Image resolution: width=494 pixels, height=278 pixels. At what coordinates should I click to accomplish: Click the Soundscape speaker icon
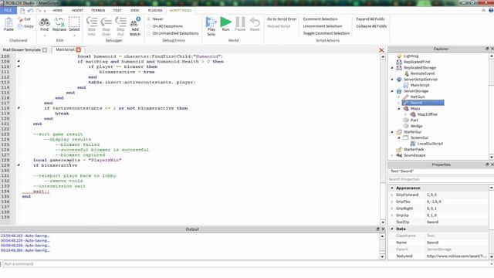pyautogui.click(x=399, y=155)
